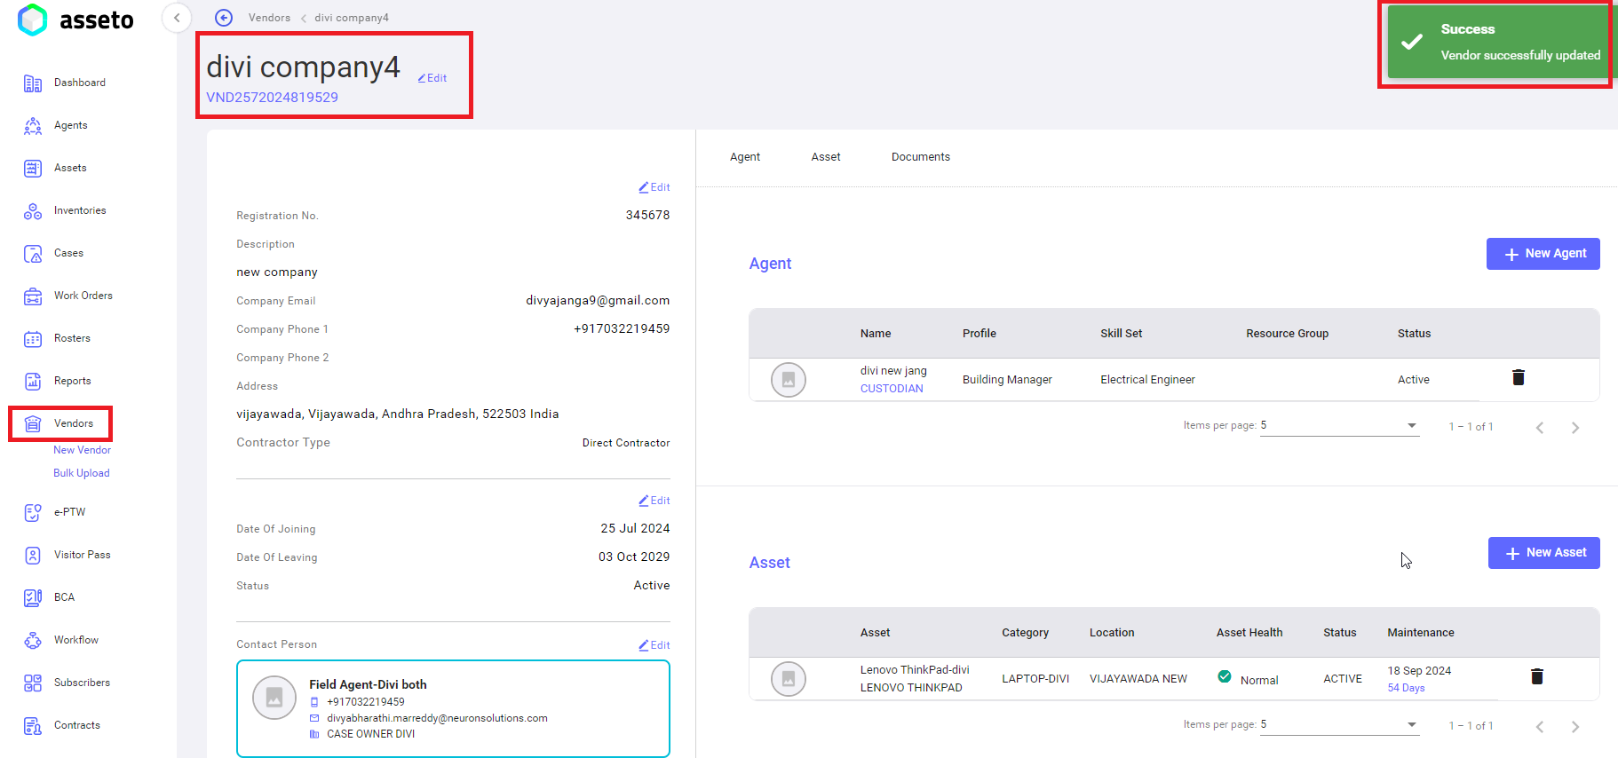Click the New Asset button
1618x758 pixels.
1544,553
